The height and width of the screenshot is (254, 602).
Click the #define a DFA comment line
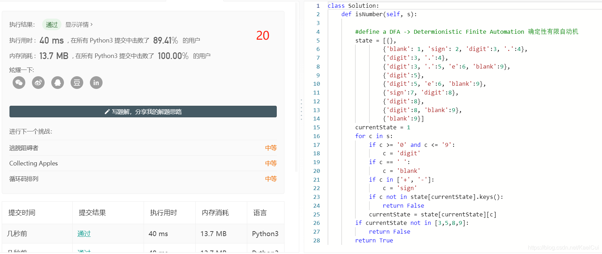[x=467, y=32]
